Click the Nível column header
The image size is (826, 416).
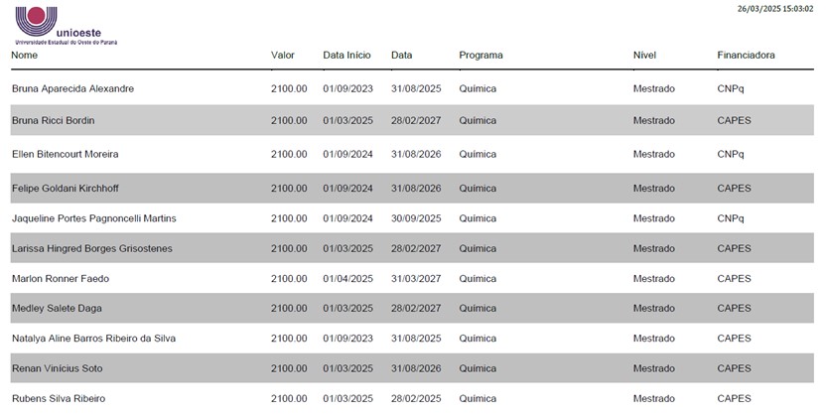click(644, 56)
